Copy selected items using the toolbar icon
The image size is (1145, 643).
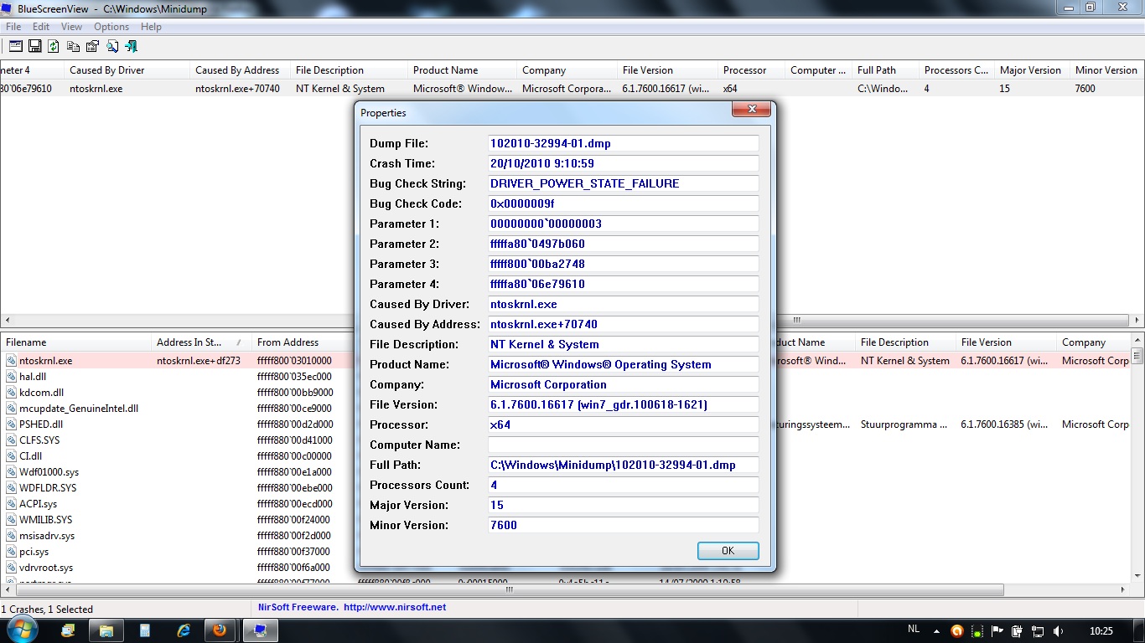(73, 46)
